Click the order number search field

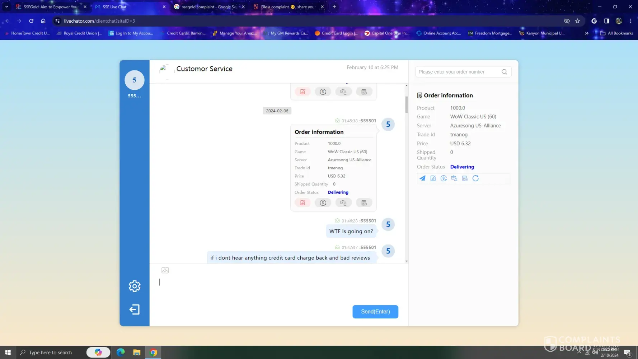pyautogui.click(x=458, y=72)
